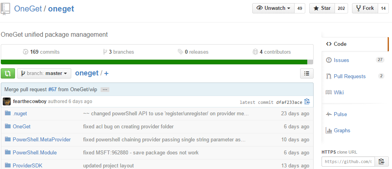
Task: Open the PowerShell.MetaProvider folder
Action: [42, 139]
